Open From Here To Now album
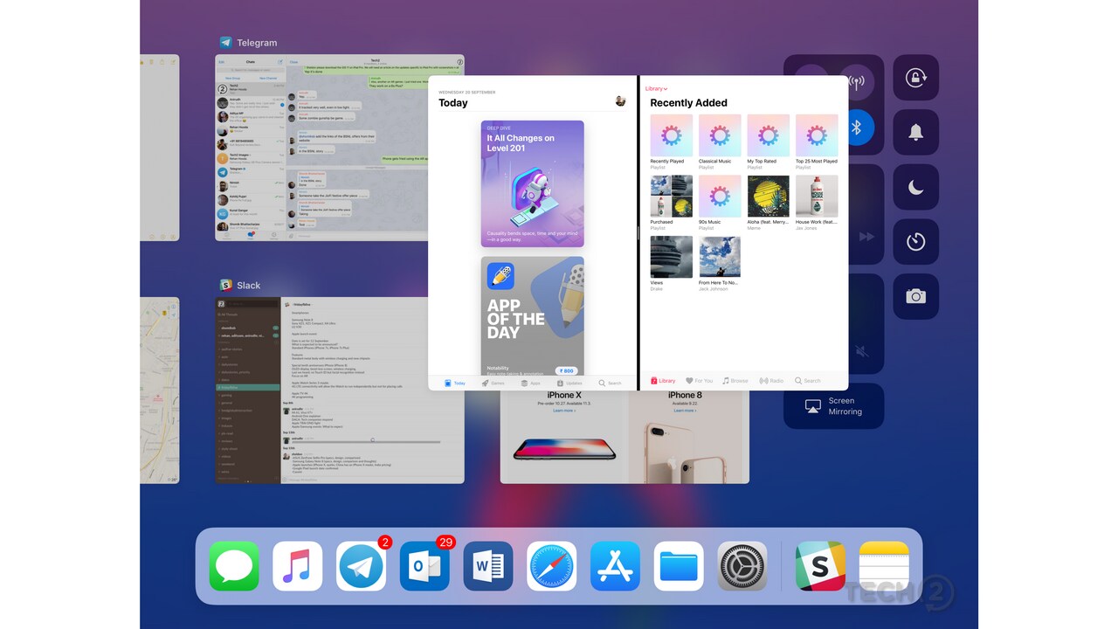1118x629 pixels. pyautogui.click(x=720, y=263)
